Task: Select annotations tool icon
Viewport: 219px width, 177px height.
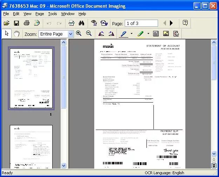Action: 176,34
